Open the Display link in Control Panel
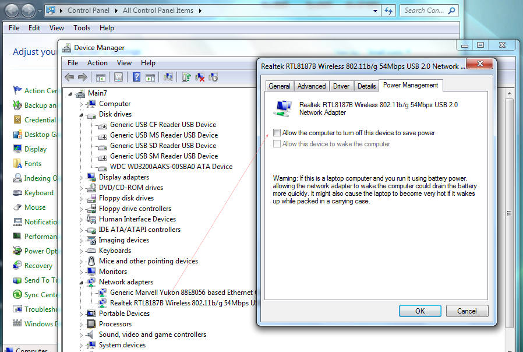Screen dimensions: 523x352 (x=36, y=149)
